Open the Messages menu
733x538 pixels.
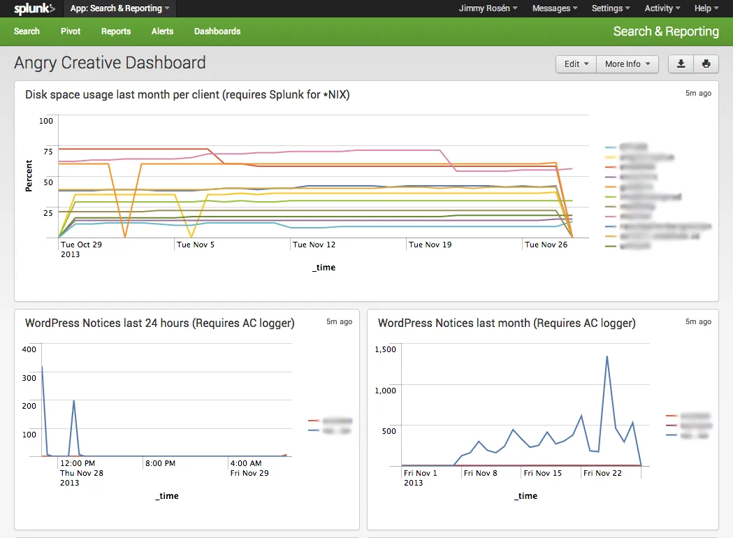point(554,8)
